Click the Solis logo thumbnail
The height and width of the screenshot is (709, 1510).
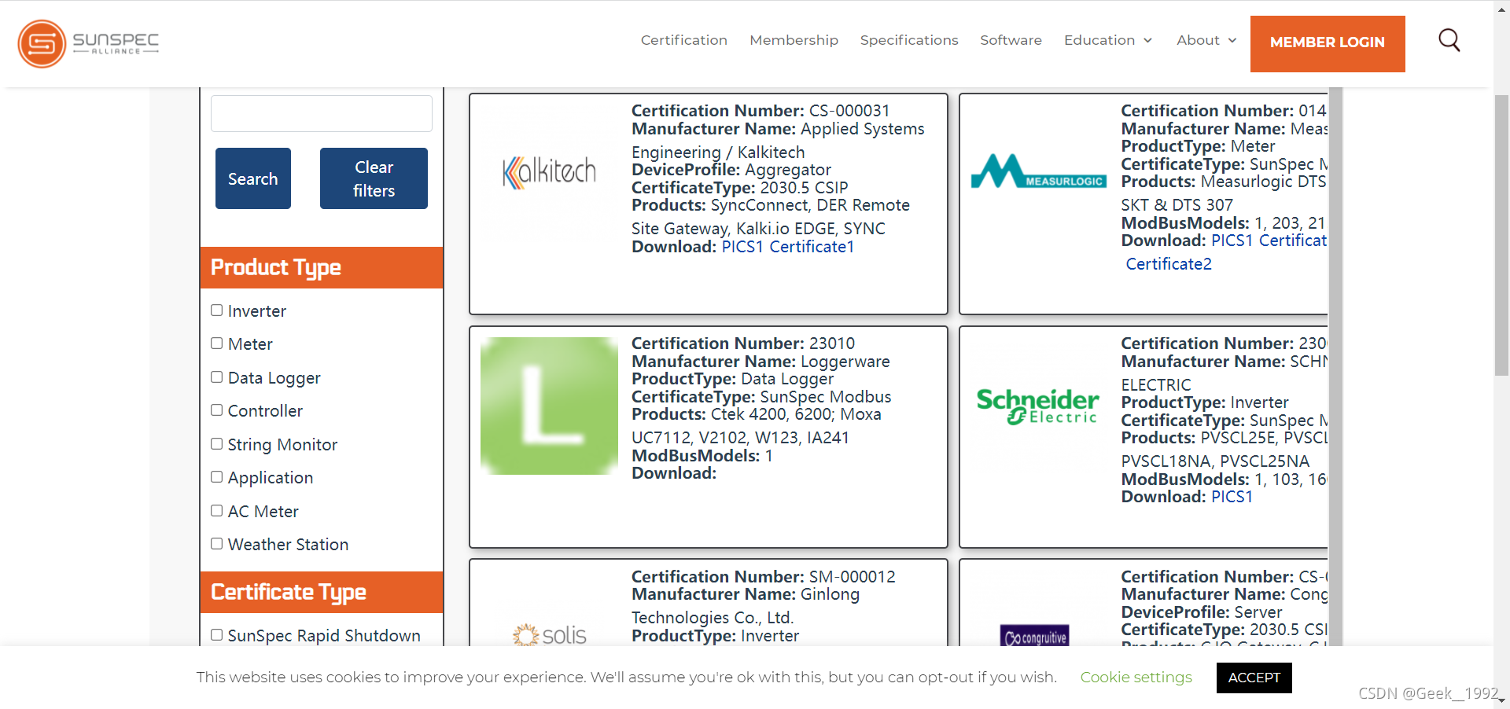click(x=549, y=634)
